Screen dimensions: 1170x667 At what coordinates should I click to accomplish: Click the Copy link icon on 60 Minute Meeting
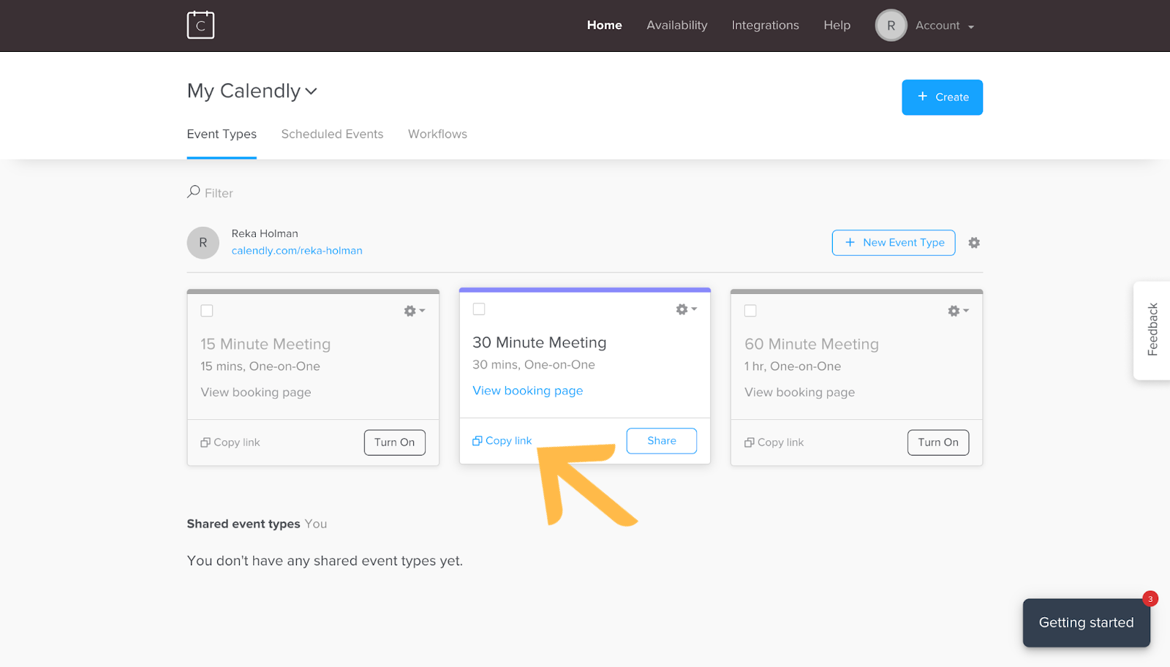pos(749,442)
